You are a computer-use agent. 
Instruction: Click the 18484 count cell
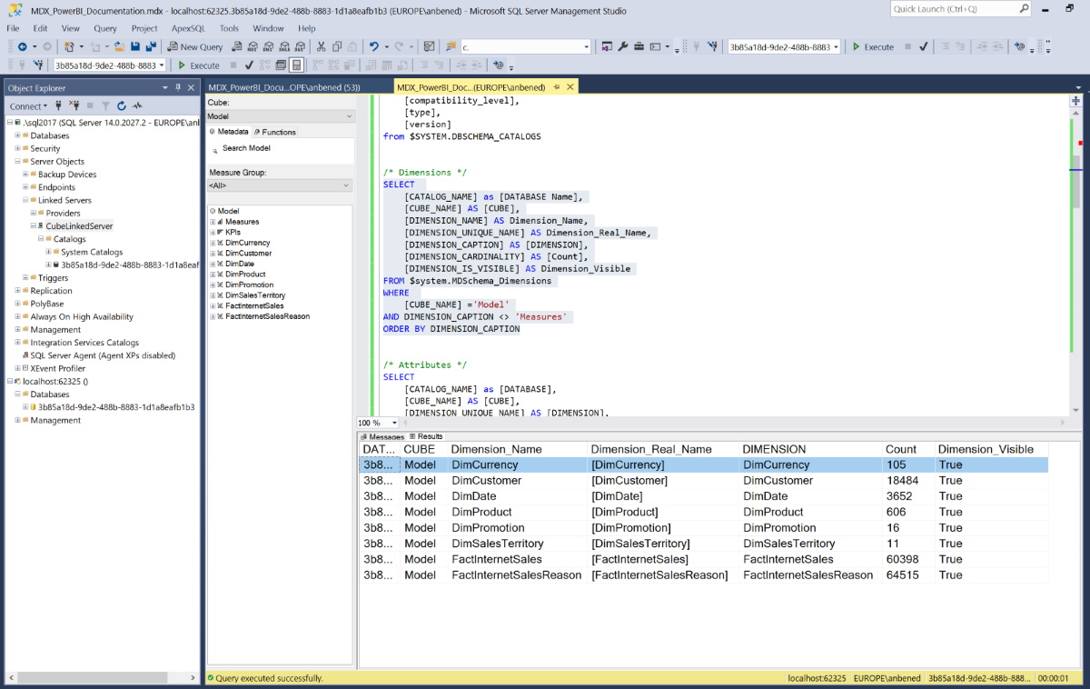902,480
